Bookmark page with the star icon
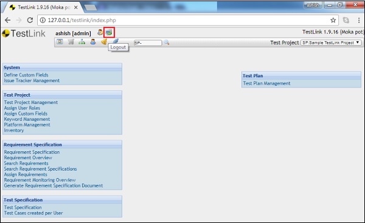Viewport: 365px width, 223px height. pyautogui.click(x=333, y=20)
